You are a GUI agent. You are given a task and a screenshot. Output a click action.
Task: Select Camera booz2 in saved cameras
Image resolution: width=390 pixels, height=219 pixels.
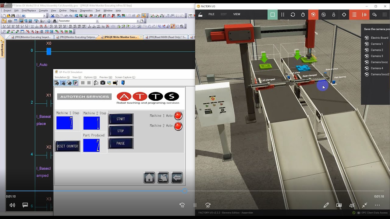[x=377, y=74]
